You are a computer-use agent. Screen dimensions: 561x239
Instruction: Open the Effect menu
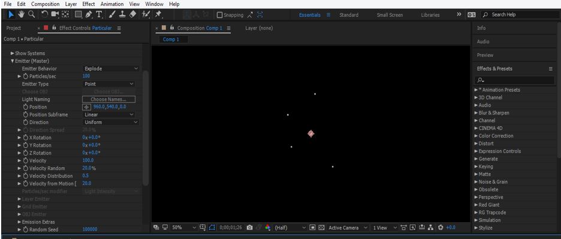[89, 4]
